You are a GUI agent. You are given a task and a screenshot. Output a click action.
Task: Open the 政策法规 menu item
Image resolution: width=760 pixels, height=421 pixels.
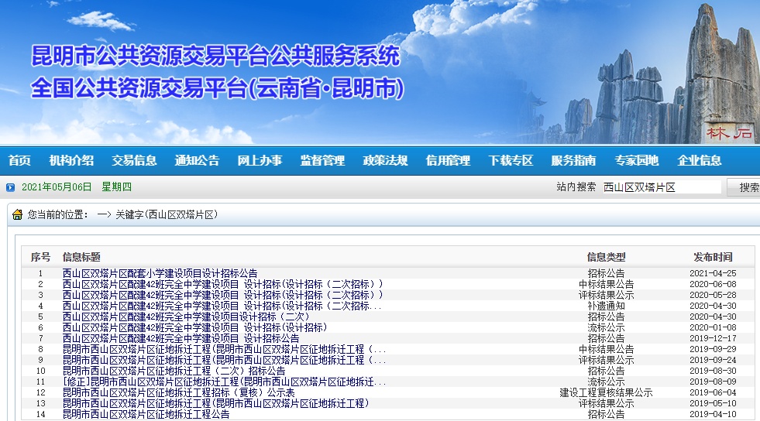coord(385,161)
